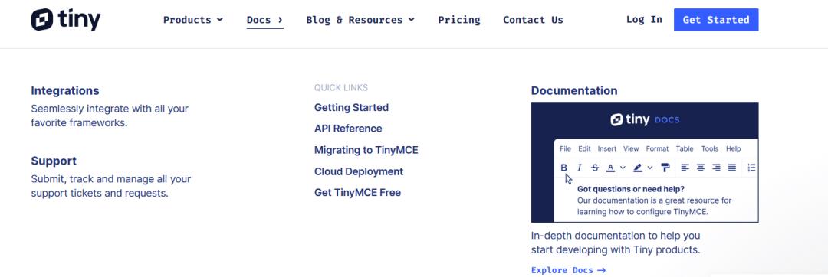This screenshot has width=828, height=277.
Task: Click the tiny DOCS logo in preview image
Action: tap(645, 119)
